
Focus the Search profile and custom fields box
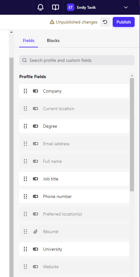click(77, 61)
